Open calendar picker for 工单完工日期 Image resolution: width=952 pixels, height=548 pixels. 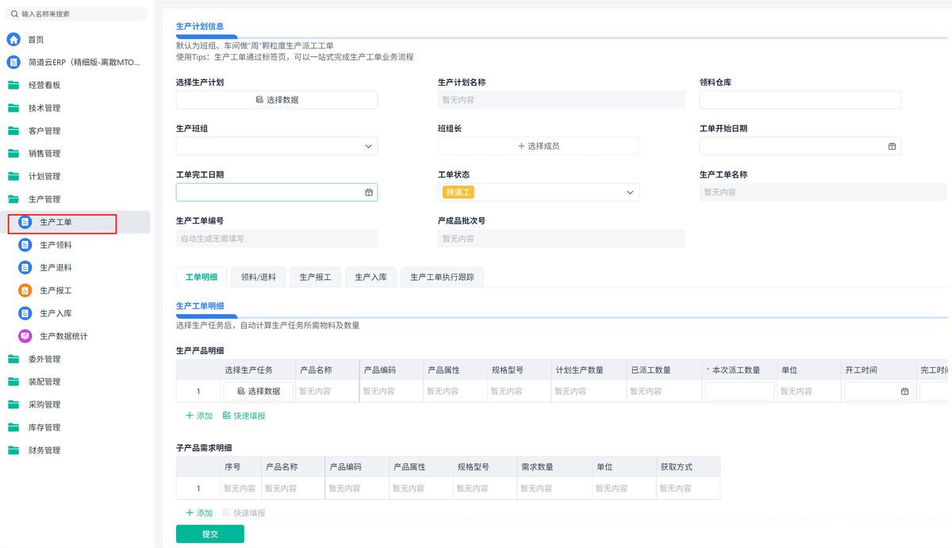[x=368, y=192]
